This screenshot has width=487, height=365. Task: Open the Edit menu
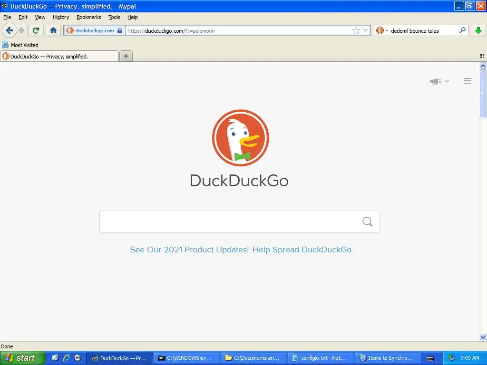23,17
